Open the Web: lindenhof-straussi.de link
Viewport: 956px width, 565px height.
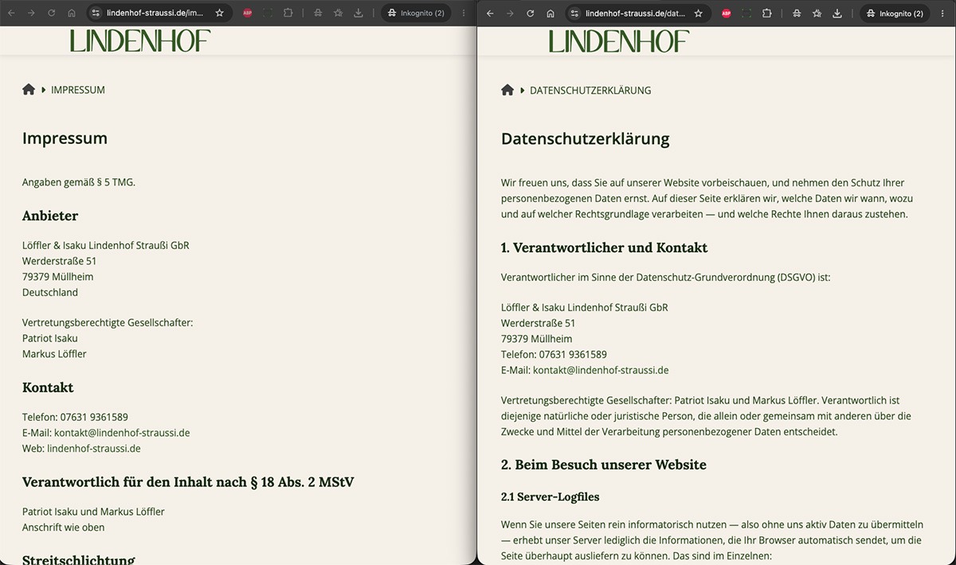(x=94, y=449)
